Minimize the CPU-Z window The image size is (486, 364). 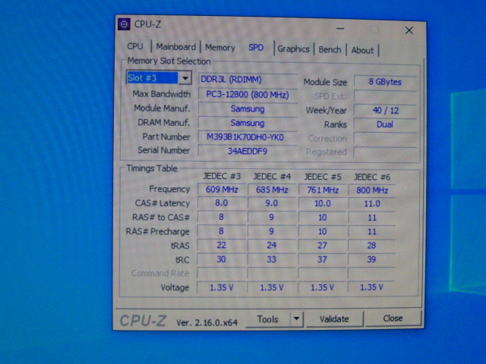340,29
